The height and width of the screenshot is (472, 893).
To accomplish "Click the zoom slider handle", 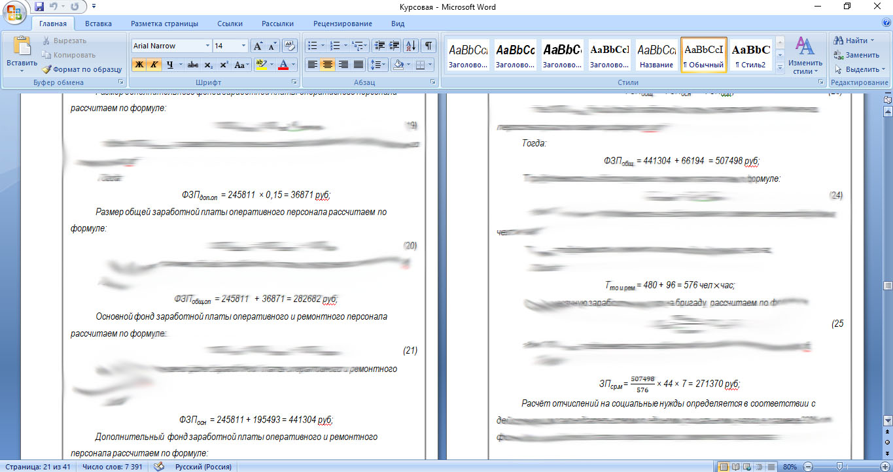I will [839, 467].
